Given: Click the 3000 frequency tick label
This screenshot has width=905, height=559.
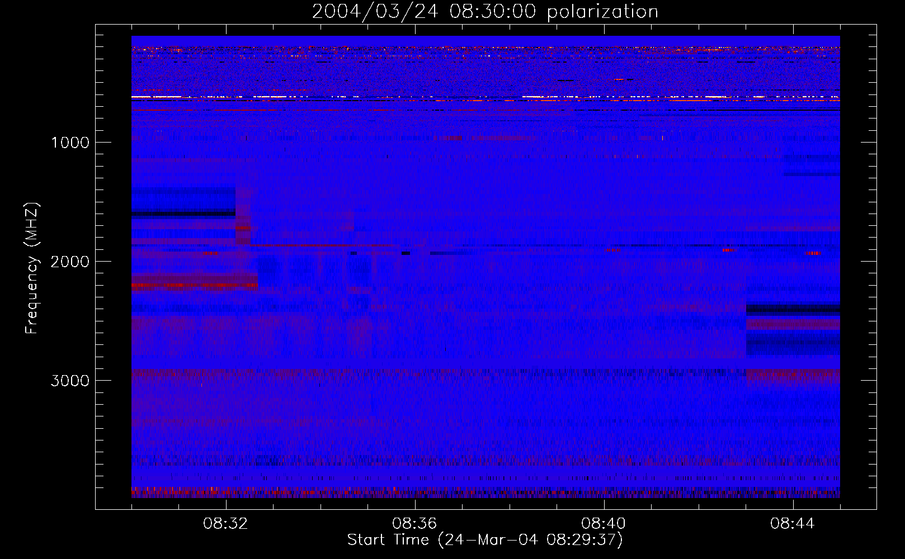Looking at the screenshot, I should coord(70,381).
